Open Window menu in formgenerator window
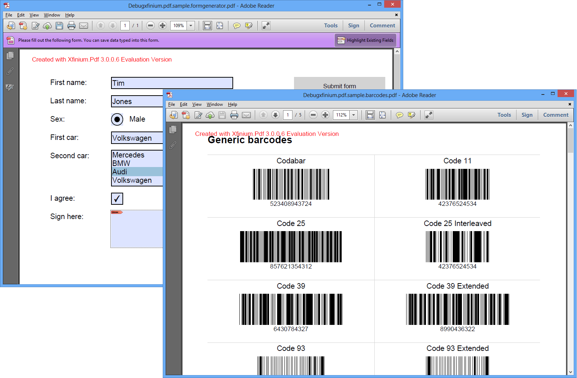 pos(52,15)
